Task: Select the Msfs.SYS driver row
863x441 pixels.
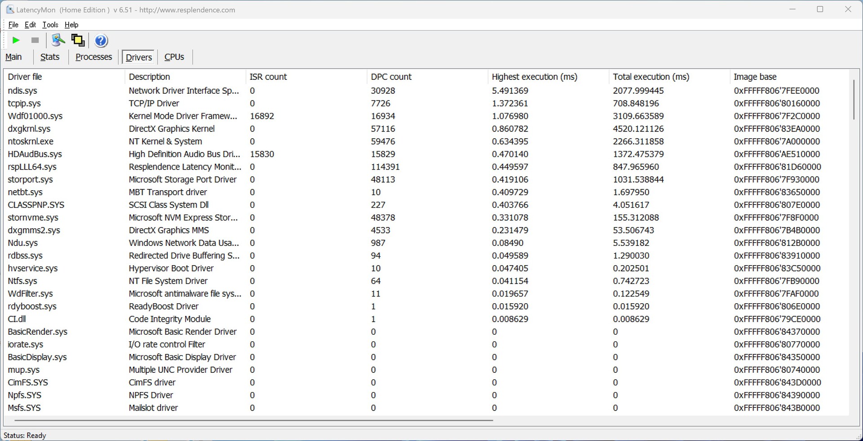Action: 426,408
